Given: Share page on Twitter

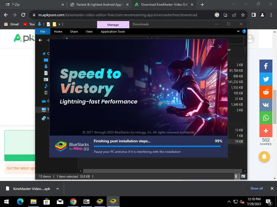Looking at the screenshot, I should [266, 79].
